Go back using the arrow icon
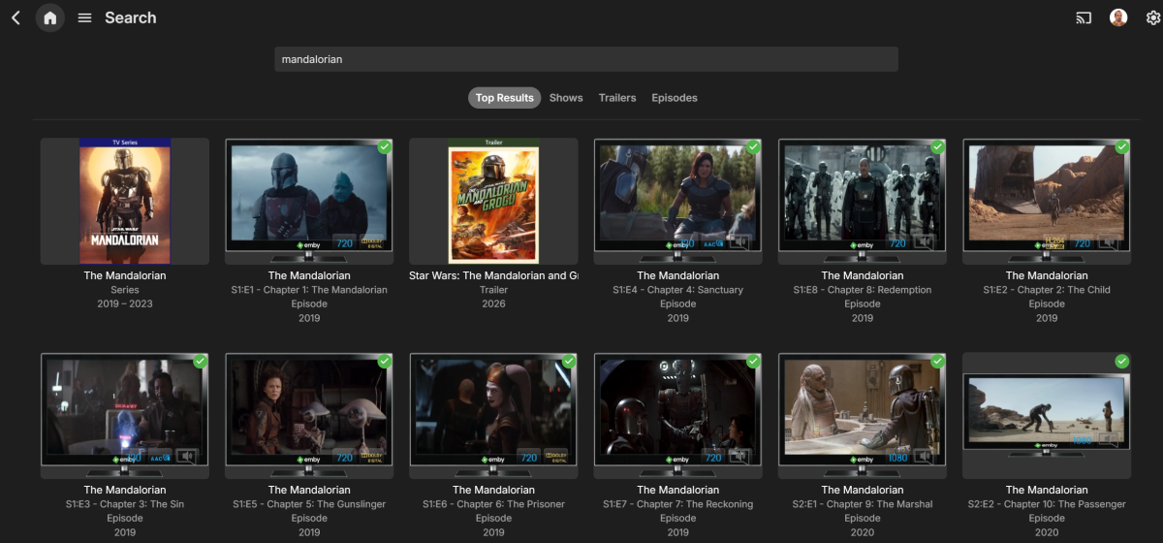The height and width of the screenshot is (543, 1163). click(x=16, y=17)
